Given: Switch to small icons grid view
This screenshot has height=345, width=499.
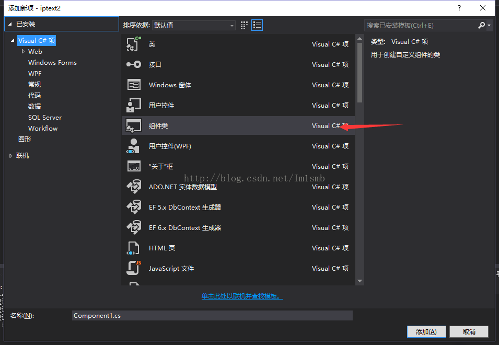Looking at the screenshot, I should pos(244,25).
